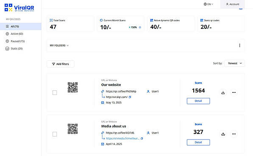
Task: Click the 327 scans count
Action: [198, 132]
